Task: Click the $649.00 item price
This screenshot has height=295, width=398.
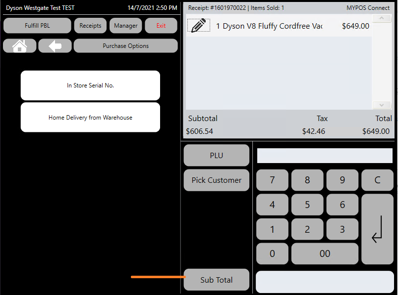Action: point(355,26)
